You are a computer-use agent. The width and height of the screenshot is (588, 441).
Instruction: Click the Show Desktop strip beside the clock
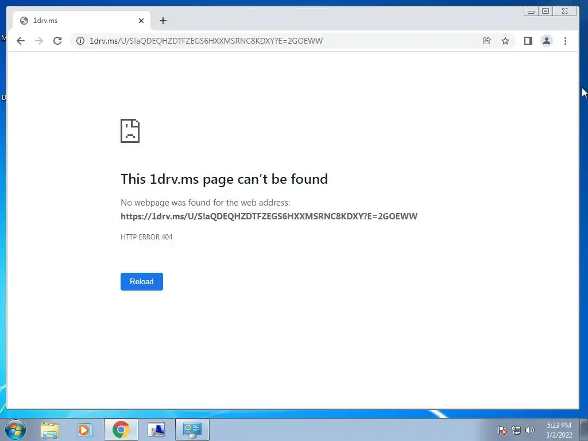point(584,430)
